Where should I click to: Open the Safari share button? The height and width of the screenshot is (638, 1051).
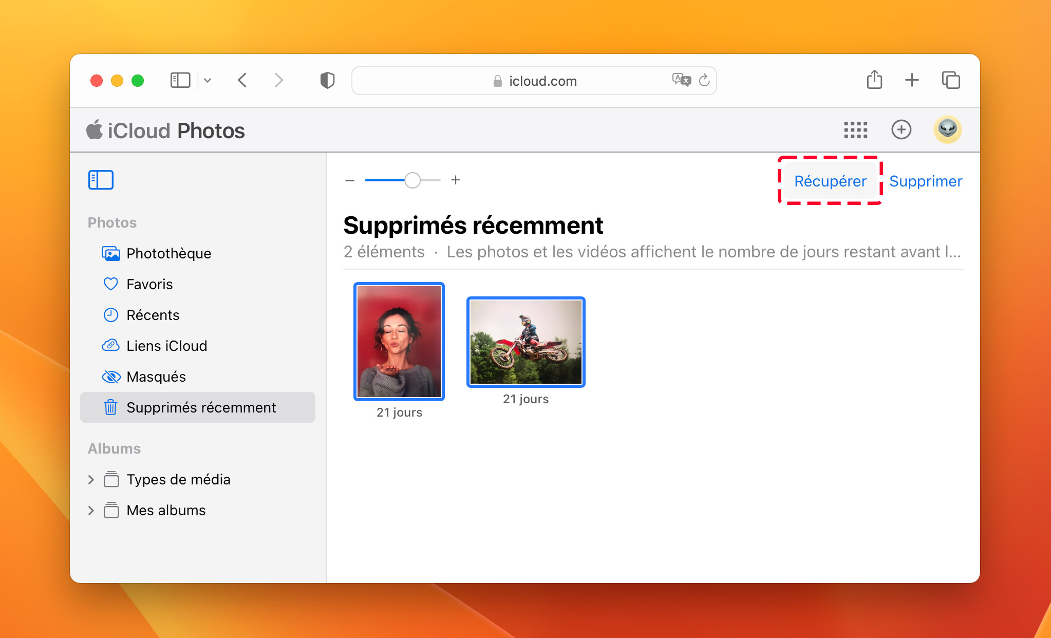(874, 80)
